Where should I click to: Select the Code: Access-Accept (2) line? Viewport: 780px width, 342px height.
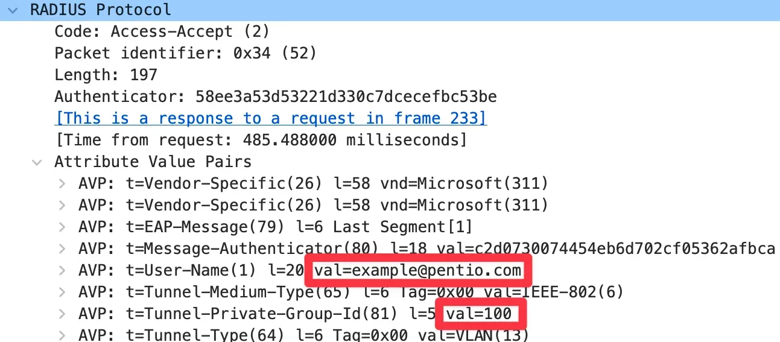(162, 31)
